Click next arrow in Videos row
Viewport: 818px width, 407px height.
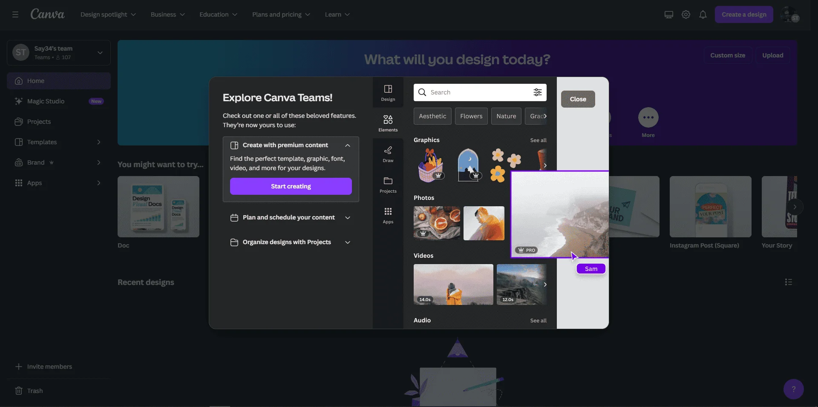[x=545, y=285]
